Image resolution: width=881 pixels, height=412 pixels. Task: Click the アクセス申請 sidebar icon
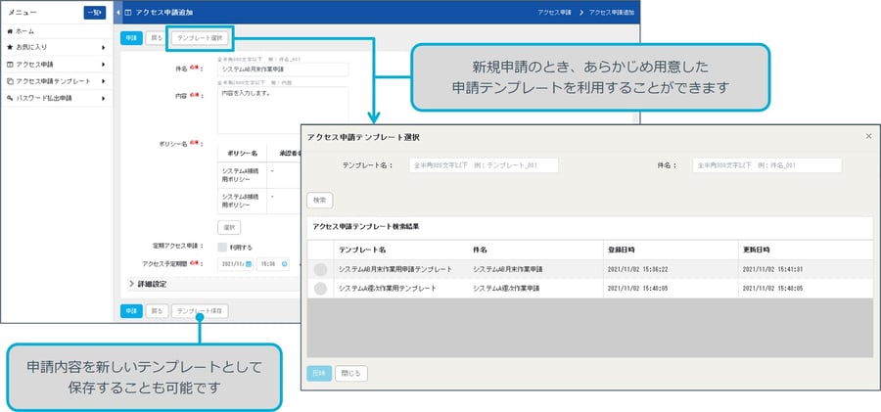[10, 65]
